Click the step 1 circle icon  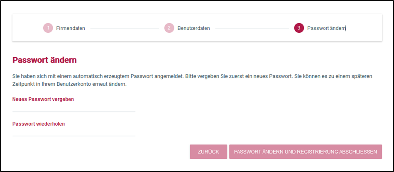pyautogui.click(x=48, y=28)
